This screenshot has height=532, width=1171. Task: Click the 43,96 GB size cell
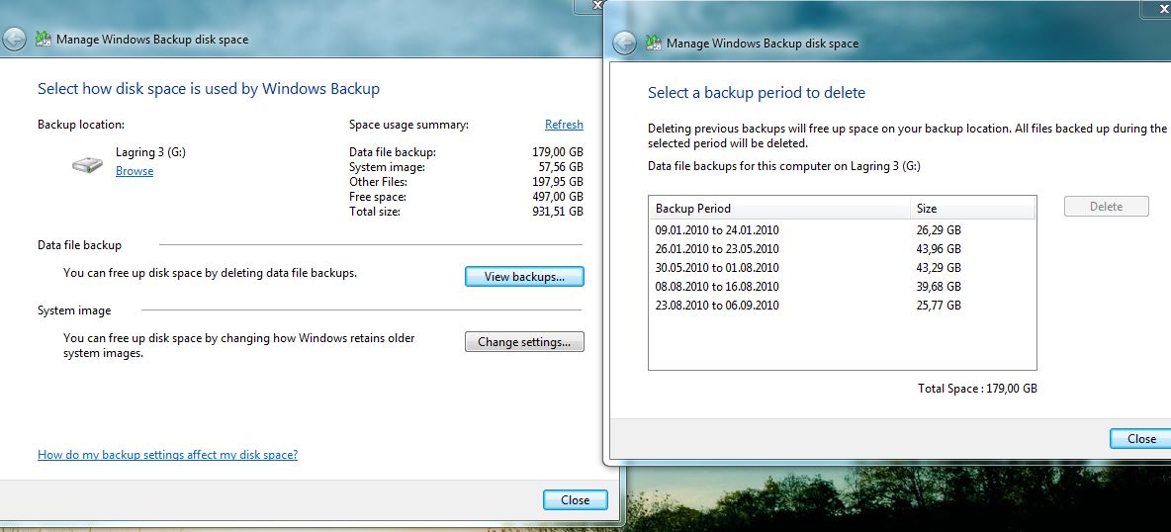point(939,249)
